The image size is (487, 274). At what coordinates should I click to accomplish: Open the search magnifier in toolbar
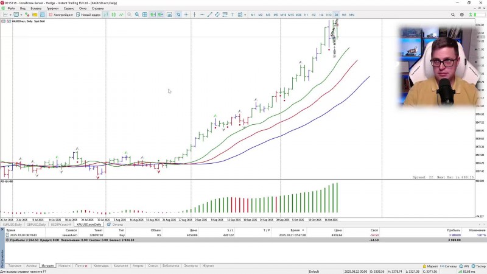pos(453,15)
